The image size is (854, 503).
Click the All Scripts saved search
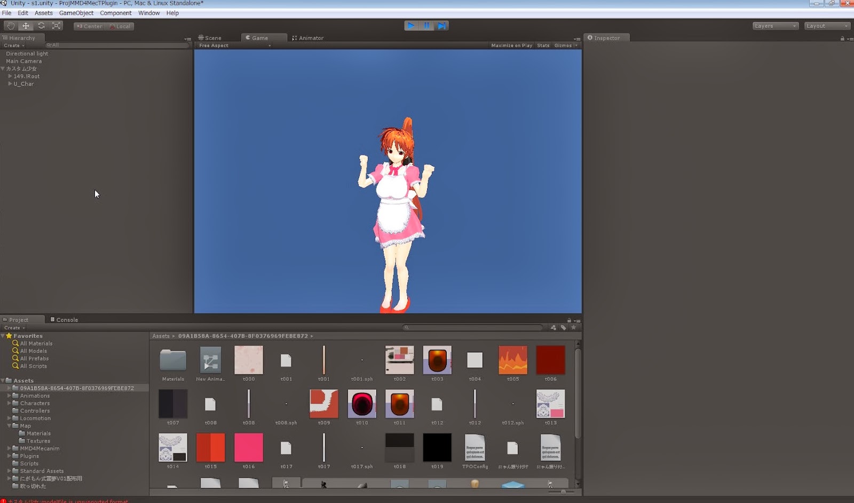click(34, 366)
